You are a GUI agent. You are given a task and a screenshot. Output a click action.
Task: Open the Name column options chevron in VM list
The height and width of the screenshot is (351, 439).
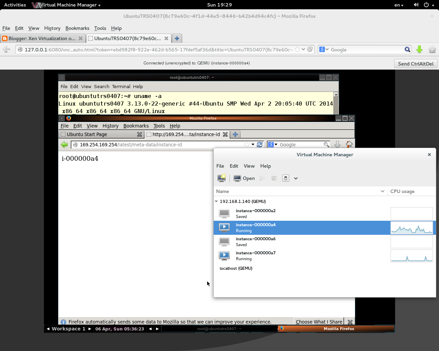pos(382,191)
